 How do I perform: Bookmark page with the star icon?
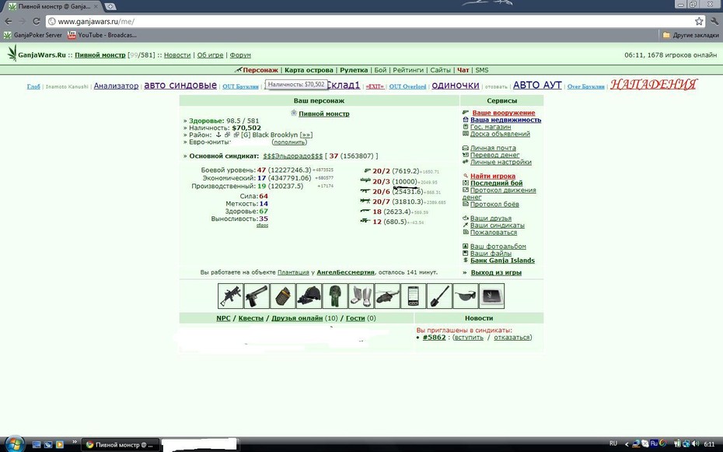click(x=699, y=21)
